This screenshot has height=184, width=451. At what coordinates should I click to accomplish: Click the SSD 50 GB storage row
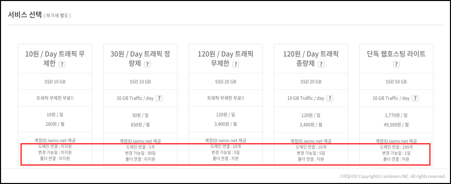point(396,82)
